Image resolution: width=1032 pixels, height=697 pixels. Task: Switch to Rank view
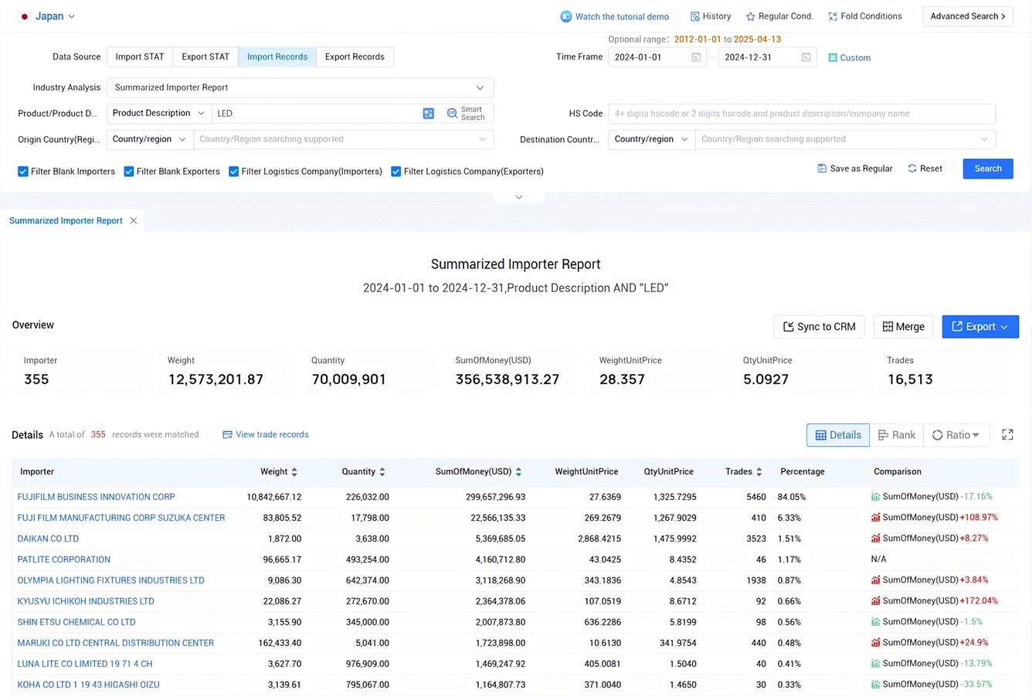pyautogui.click(x=896, y=435)
